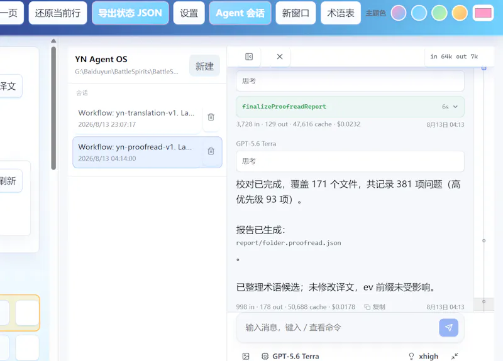Attach an image using picture icon

[x=246, y=356]
